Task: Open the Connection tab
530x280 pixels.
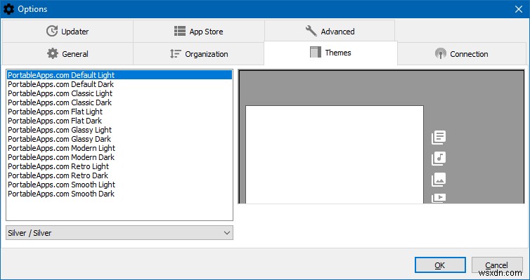Action: 462,53
